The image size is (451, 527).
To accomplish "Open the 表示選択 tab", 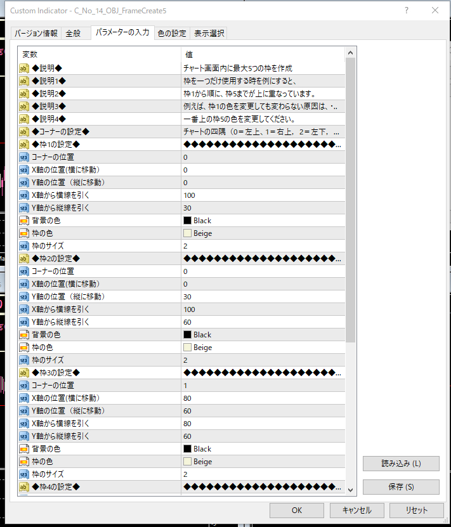I will [209, 33].
